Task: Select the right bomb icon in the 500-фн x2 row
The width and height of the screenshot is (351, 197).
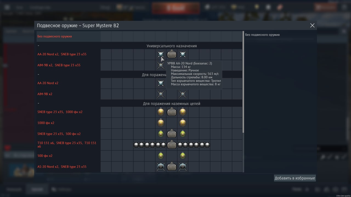Action: tap(183, 156)
